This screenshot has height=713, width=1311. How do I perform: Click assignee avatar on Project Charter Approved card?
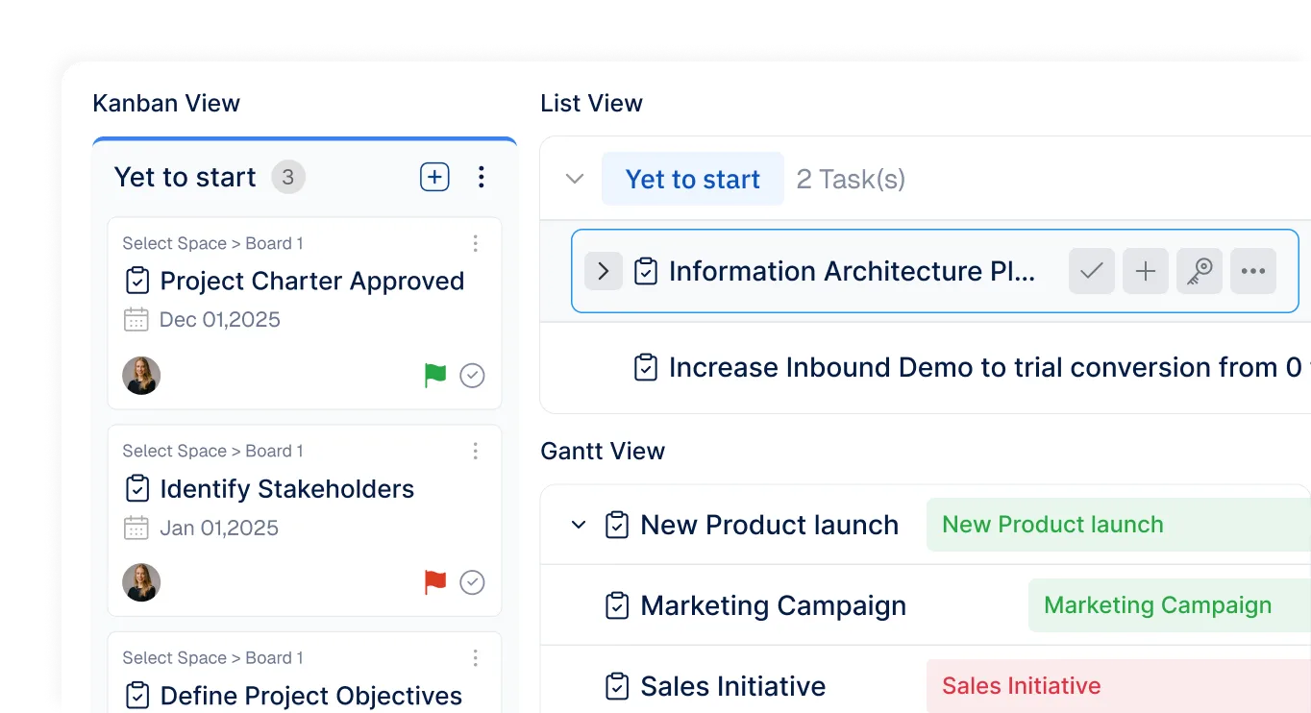[x=141, y=376]
